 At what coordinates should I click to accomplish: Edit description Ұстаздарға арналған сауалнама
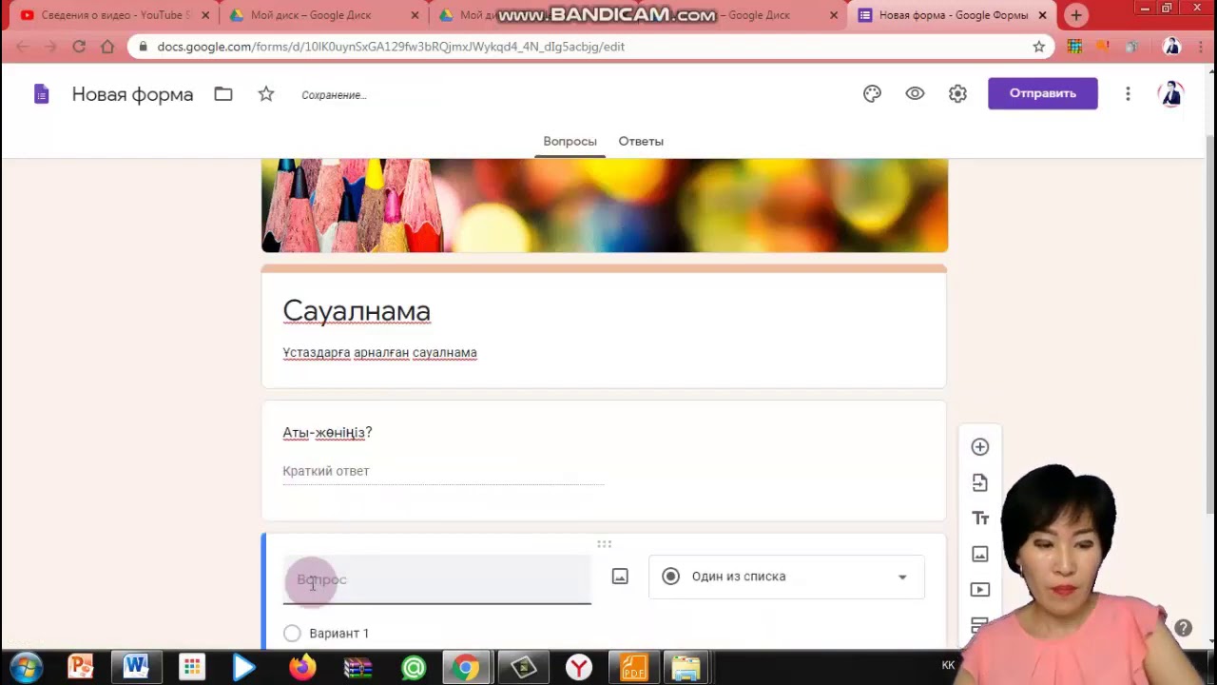[379, 352]
